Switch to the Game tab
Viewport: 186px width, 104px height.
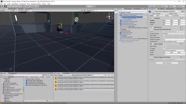[21, 9]
